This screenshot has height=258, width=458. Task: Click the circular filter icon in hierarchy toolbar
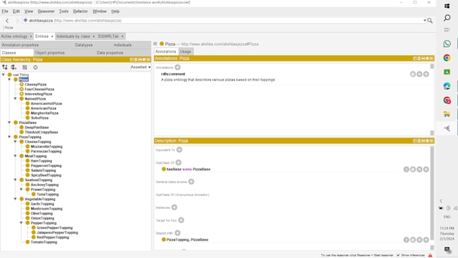tap(35, 67)
